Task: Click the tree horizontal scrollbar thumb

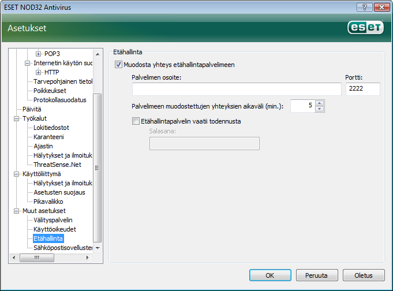Action: click(x=37, y=258)
